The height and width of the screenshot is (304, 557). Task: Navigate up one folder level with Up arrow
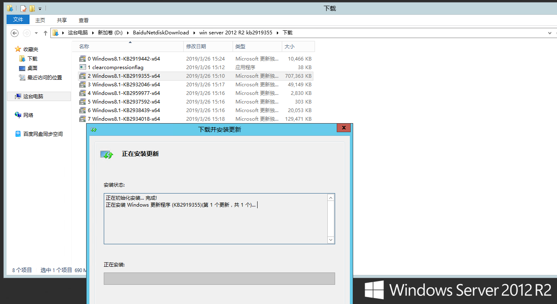pos(45,33)
